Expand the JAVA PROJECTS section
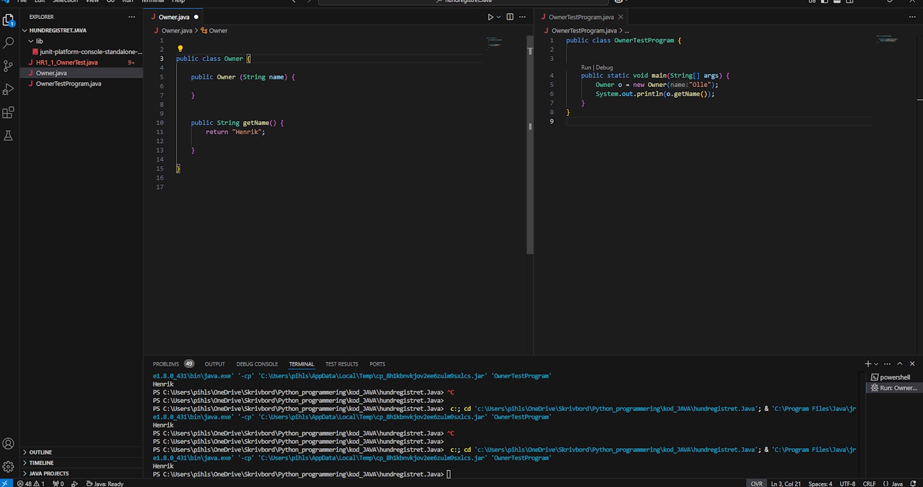Screen dimensions: 923x487 pyautogui.click(x=48, y=473)
